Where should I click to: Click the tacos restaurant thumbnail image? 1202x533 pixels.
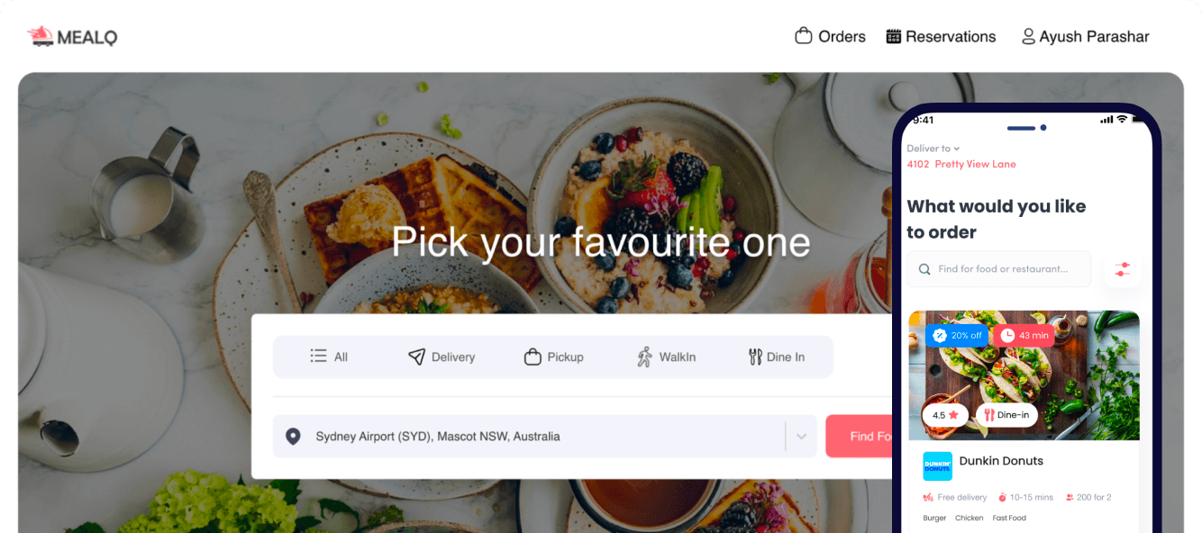[1024, 374]
